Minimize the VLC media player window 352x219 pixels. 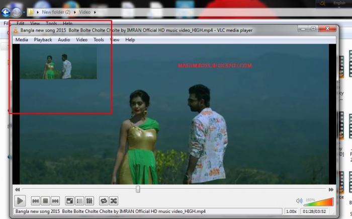click(303, 29)
